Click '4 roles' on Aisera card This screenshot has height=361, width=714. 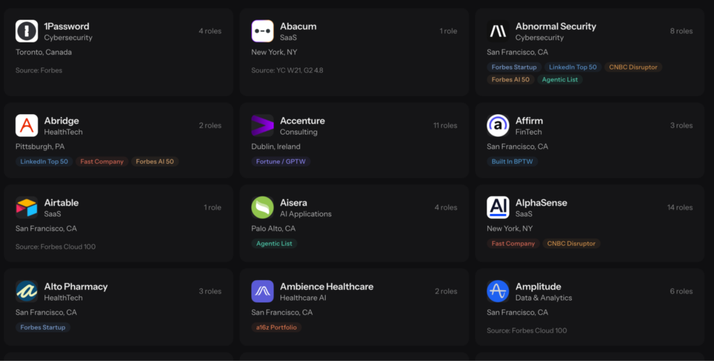click(446, 207)
